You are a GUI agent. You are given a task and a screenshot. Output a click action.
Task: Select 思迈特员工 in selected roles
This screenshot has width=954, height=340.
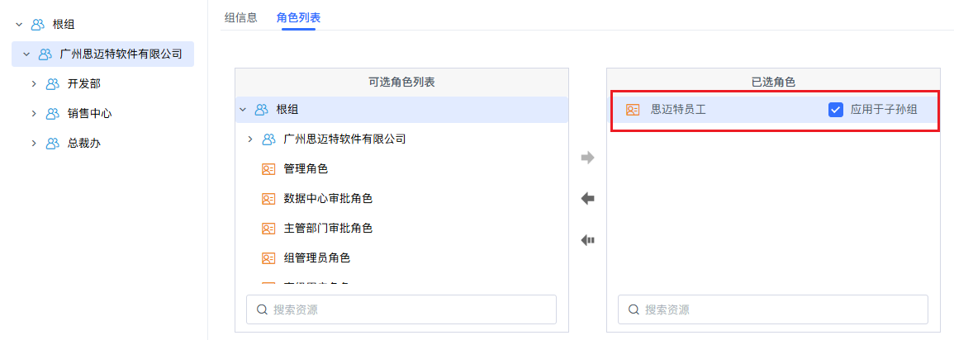[x=774, y=110]
